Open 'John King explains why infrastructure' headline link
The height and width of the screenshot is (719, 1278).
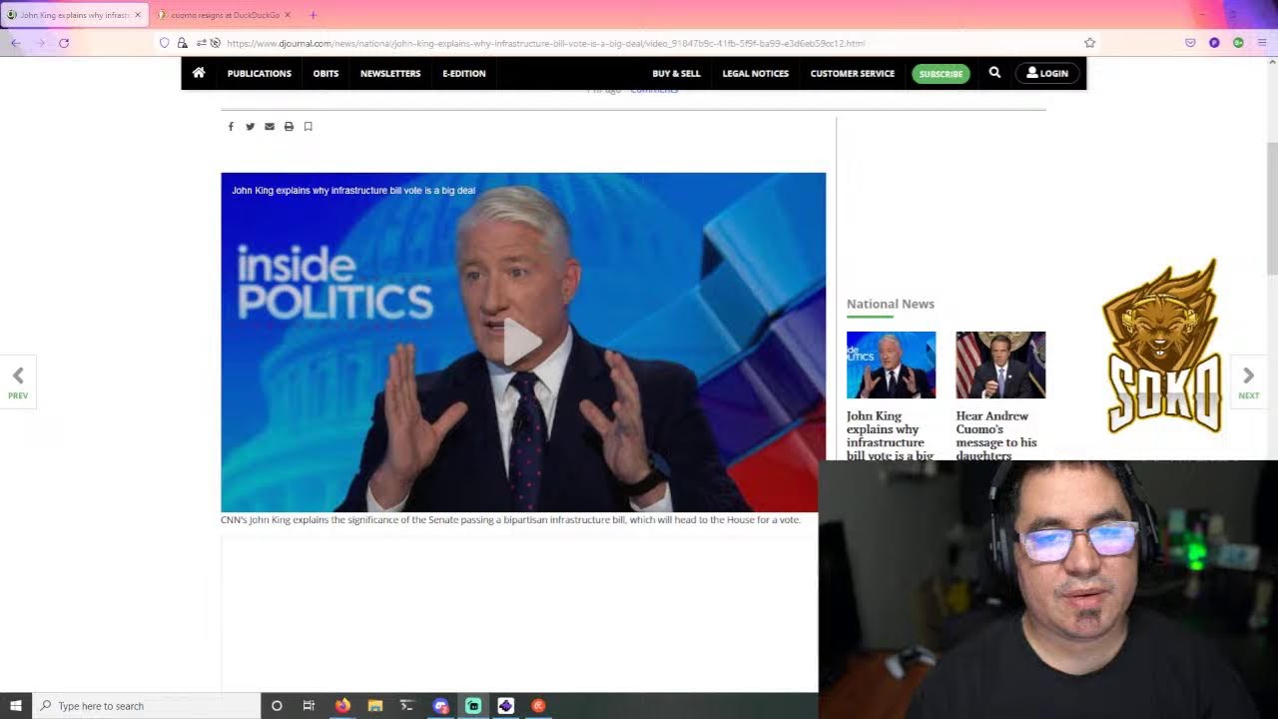[x=890, y=435]
